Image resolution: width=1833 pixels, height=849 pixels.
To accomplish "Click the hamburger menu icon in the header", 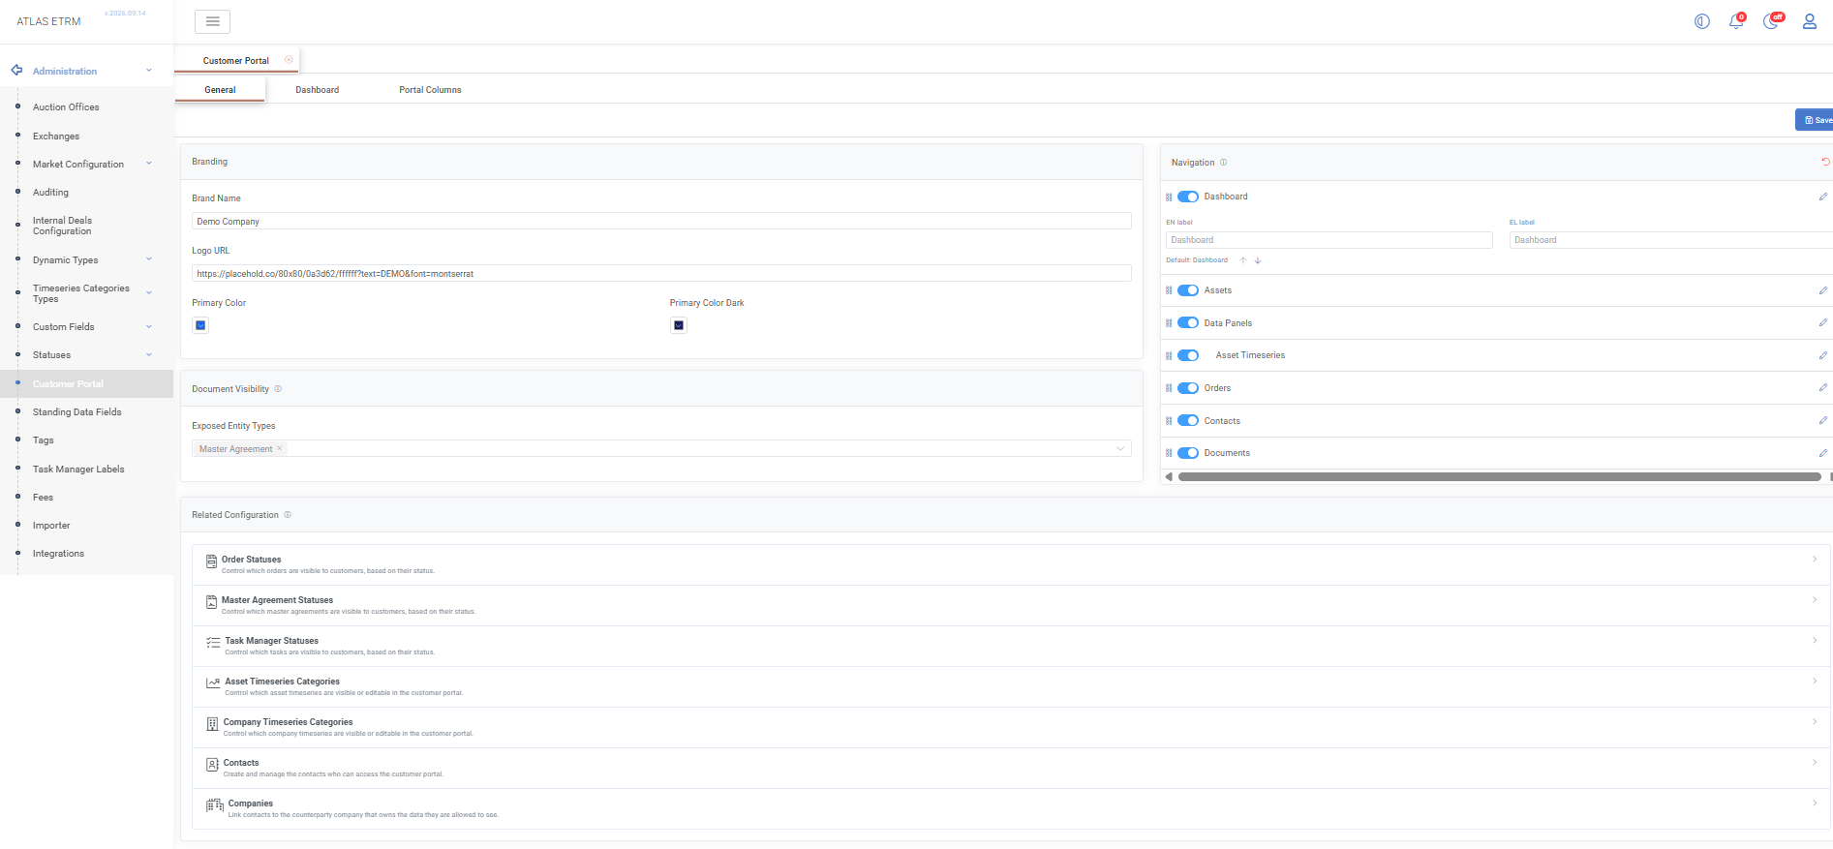I will coord(212,21).
